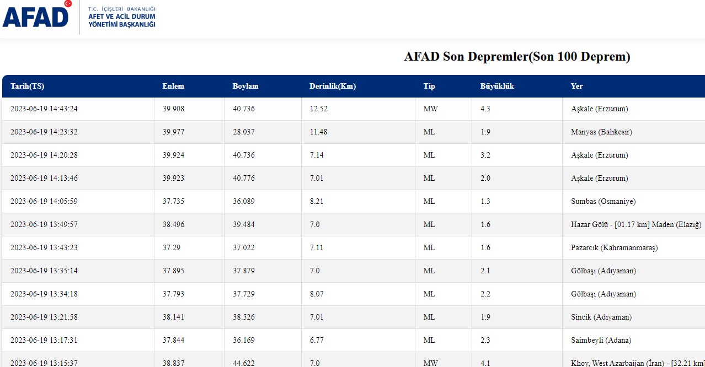Select the Manyas (Balıkesir) location cell

click(x=601, y=132)
